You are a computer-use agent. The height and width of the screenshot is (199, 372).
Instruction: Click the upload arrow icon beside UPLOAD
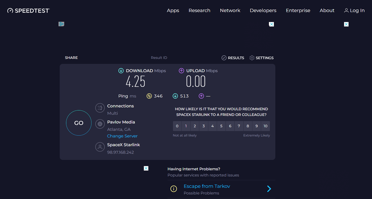[181, 71]
